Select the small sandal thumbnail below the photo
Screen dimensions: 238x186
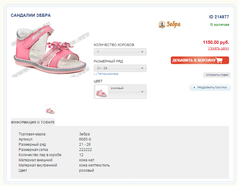pos(50,109)
